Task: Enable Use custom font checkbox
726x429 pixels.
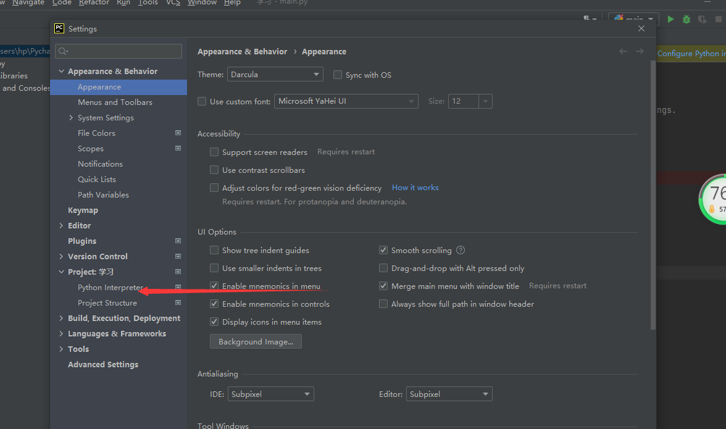Action: click(202, 101)
